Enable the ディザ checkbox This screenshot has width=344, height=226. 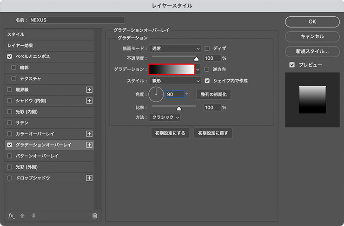click(x=207, y=48)
